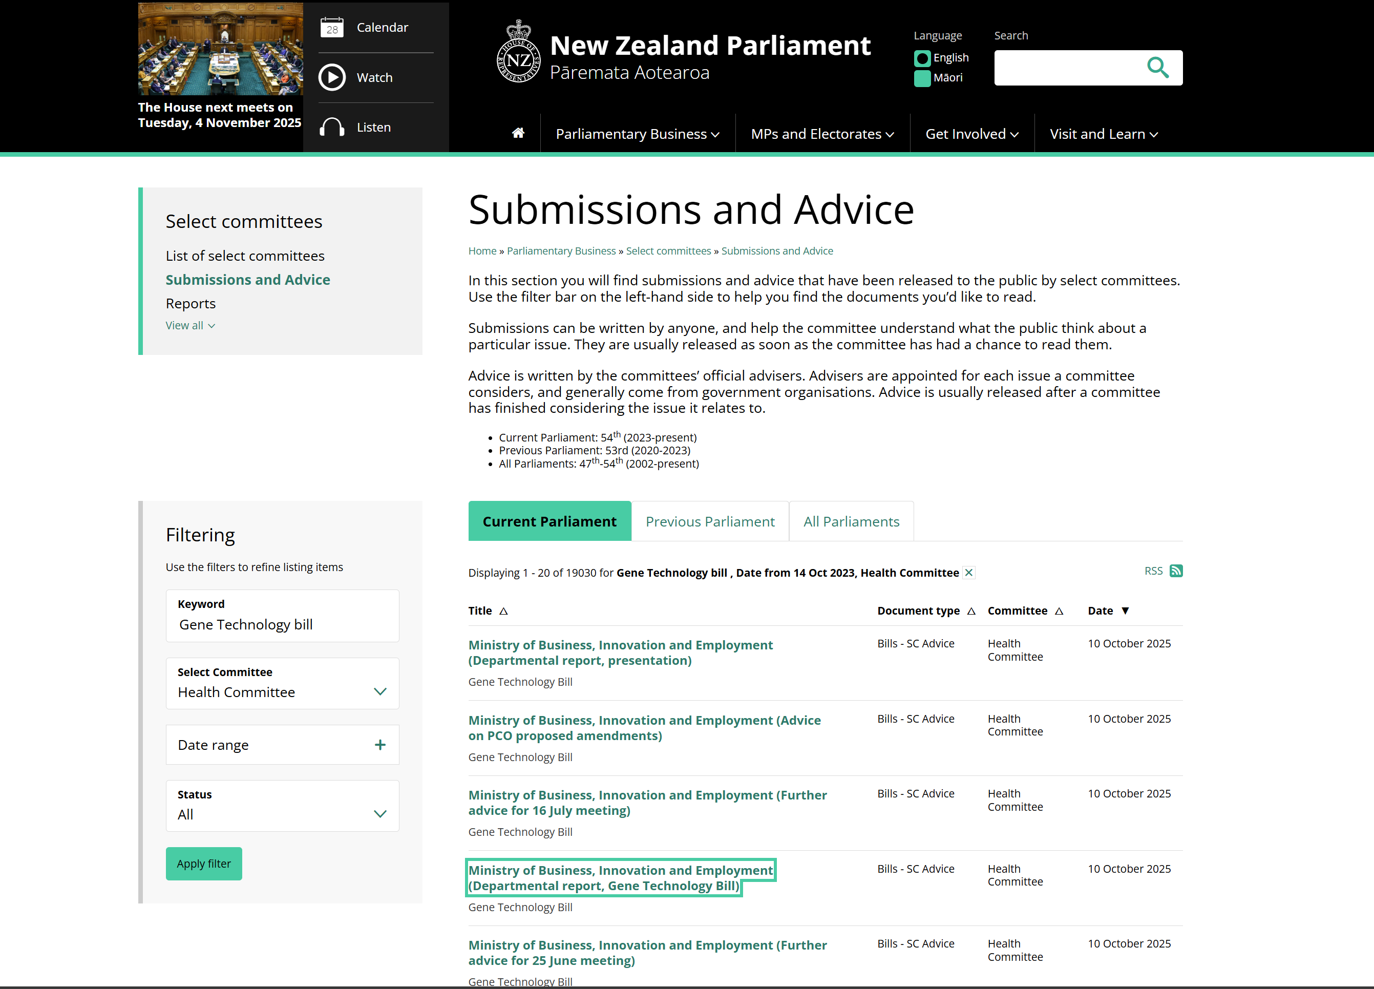Expand the Date range filter
The width and height of the screenshot is (1374, 989).
click(379, 745)
